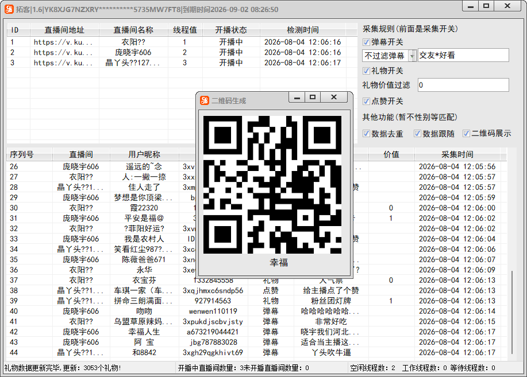Select row 26 user 遥远的~念
Viewport: 527px width, 377px height.
pos(144,166)
